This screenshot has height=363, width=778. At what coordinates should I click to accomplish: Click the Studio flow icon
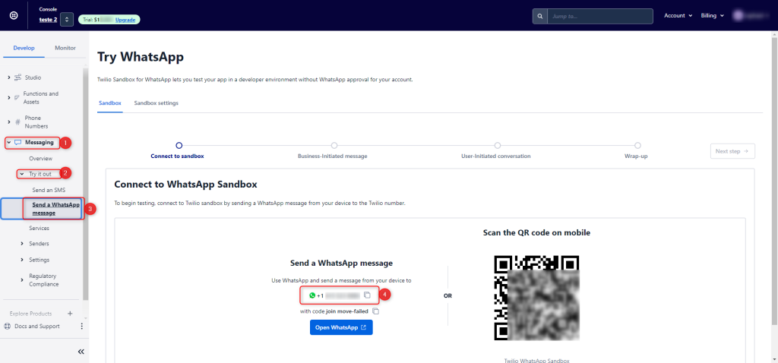coord(18,78)
